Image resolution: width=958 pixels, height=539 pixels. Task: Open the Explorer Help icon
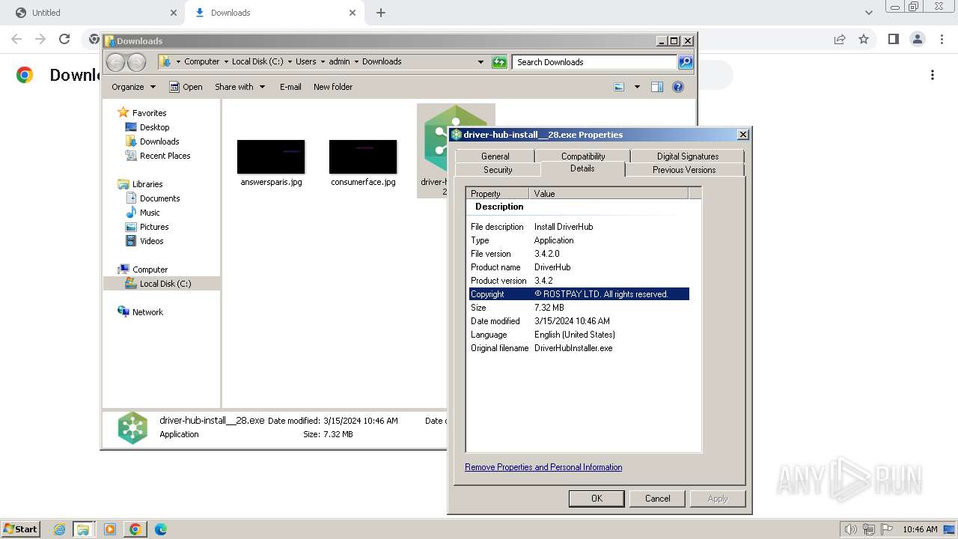678,87
